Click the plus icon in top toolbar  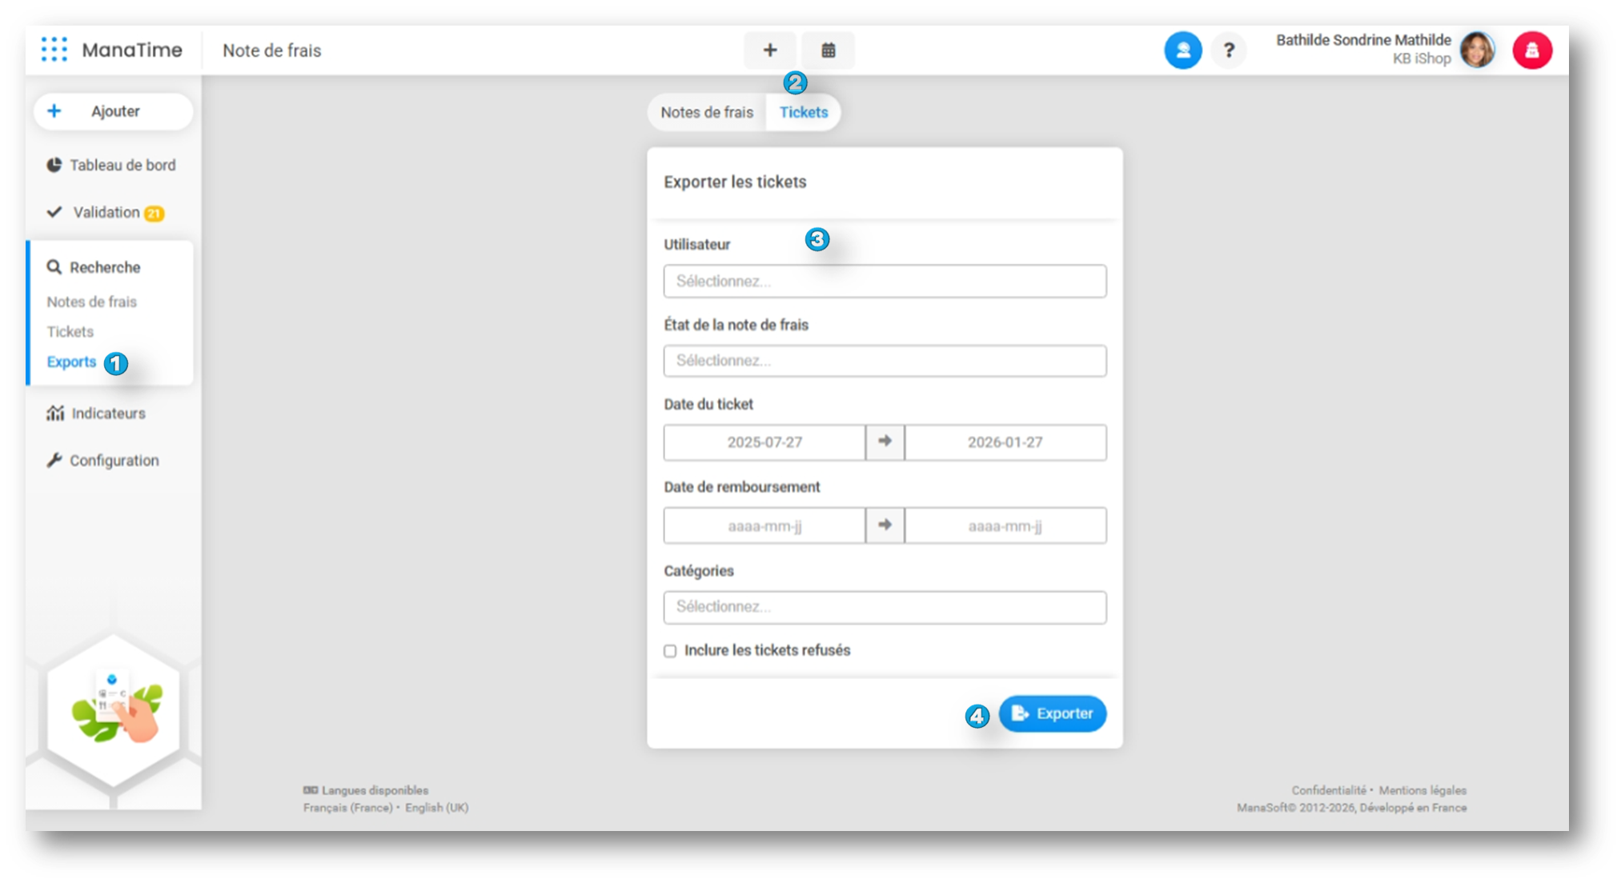769,50
